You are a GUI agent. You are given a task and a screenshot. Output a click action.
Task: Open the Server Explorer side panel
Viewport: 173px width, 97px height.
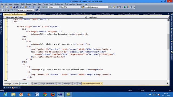[1, 19]
